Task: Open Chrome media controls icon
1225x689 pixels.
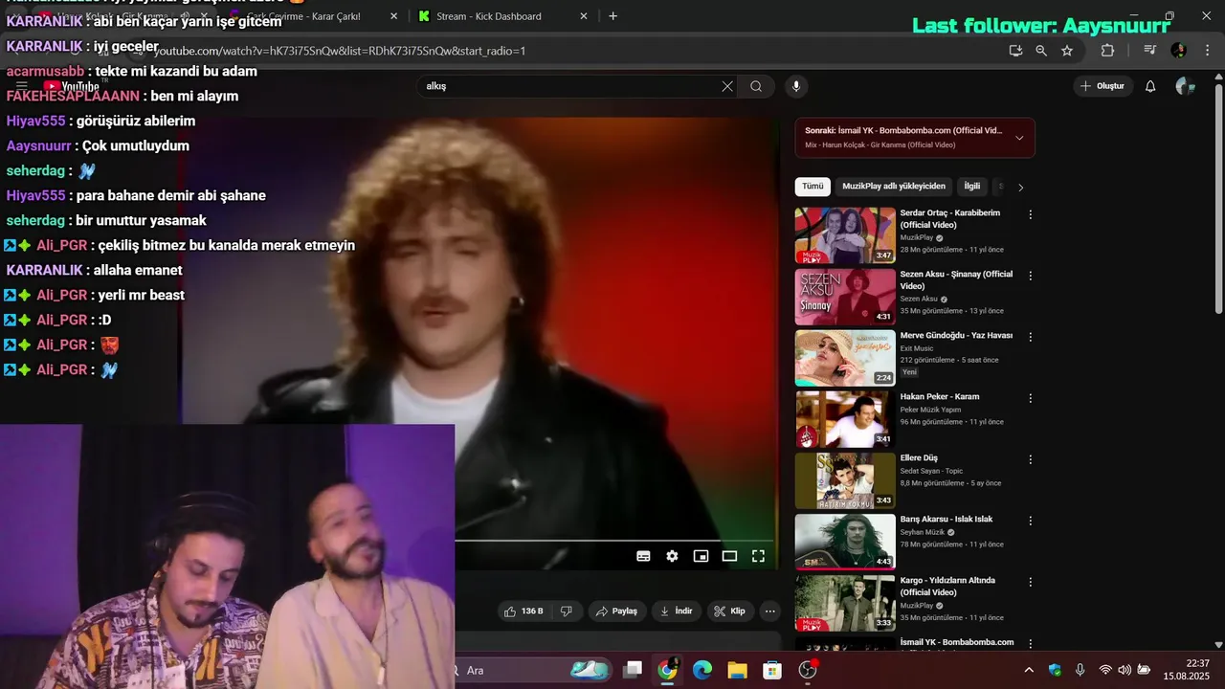Action: coord(1150,51)
